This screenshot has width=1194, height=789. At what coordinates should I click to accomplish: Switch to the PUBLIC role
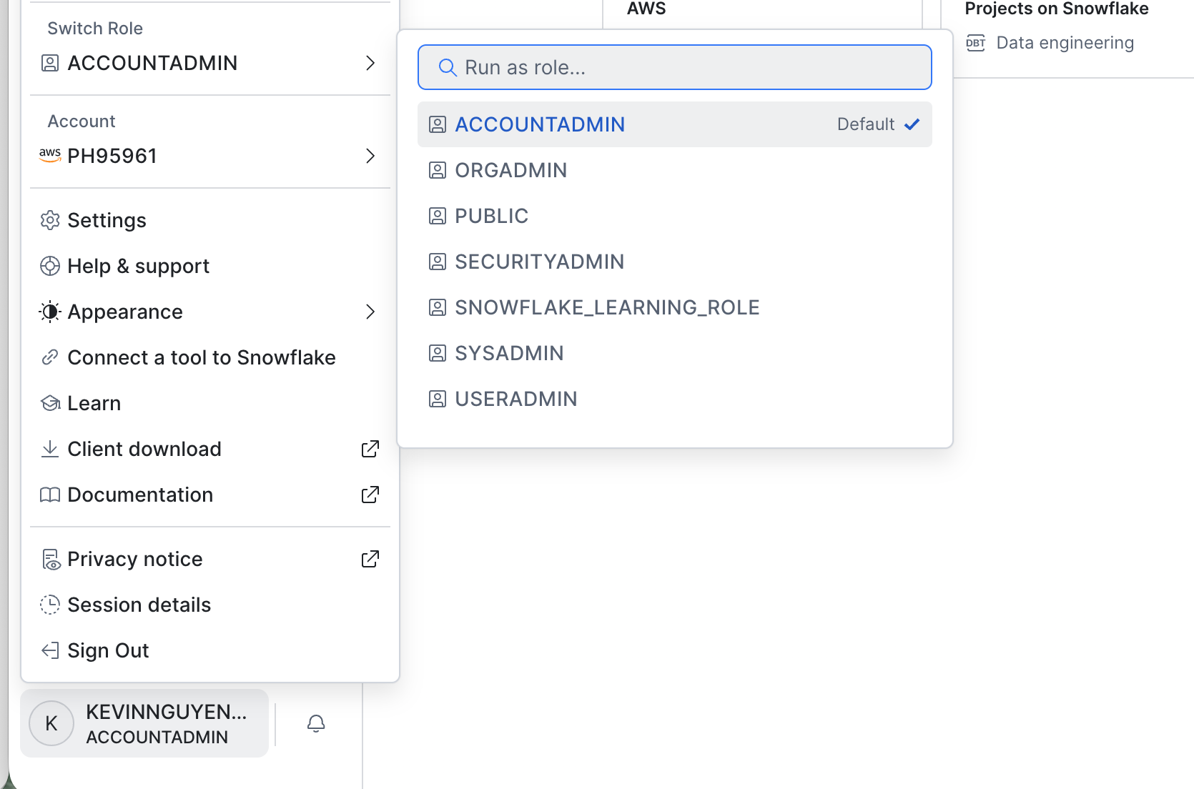[675, 216]
